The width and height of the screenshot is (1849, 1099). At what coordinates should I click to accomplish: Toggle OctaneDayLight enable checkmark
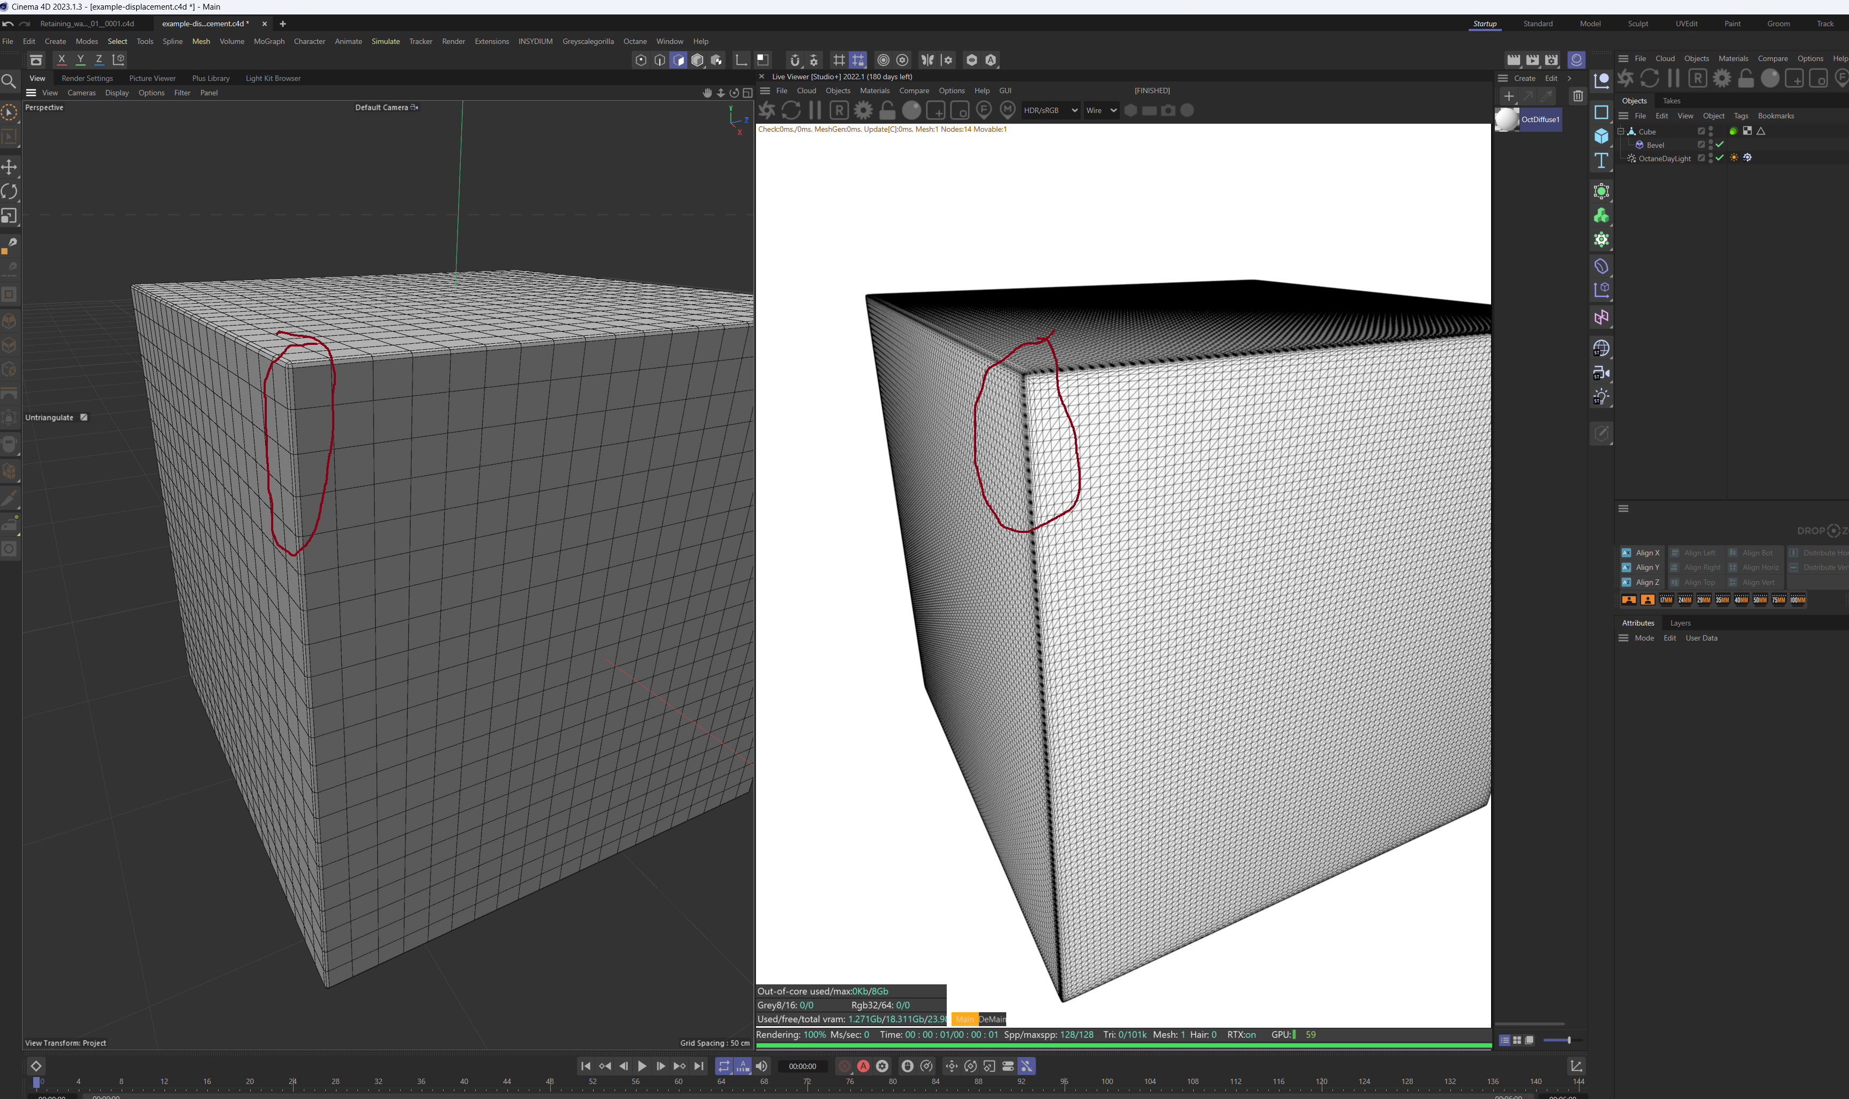(1719, 158)
